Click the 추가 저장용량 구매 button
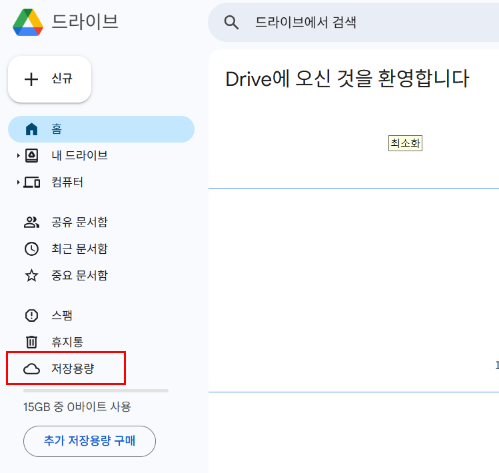 [x=89, y=441]
